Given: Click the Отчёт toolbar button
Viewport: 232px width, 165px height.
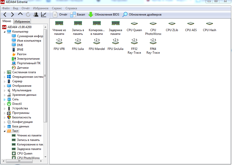Looking at the screenshot, I should 60,15.
